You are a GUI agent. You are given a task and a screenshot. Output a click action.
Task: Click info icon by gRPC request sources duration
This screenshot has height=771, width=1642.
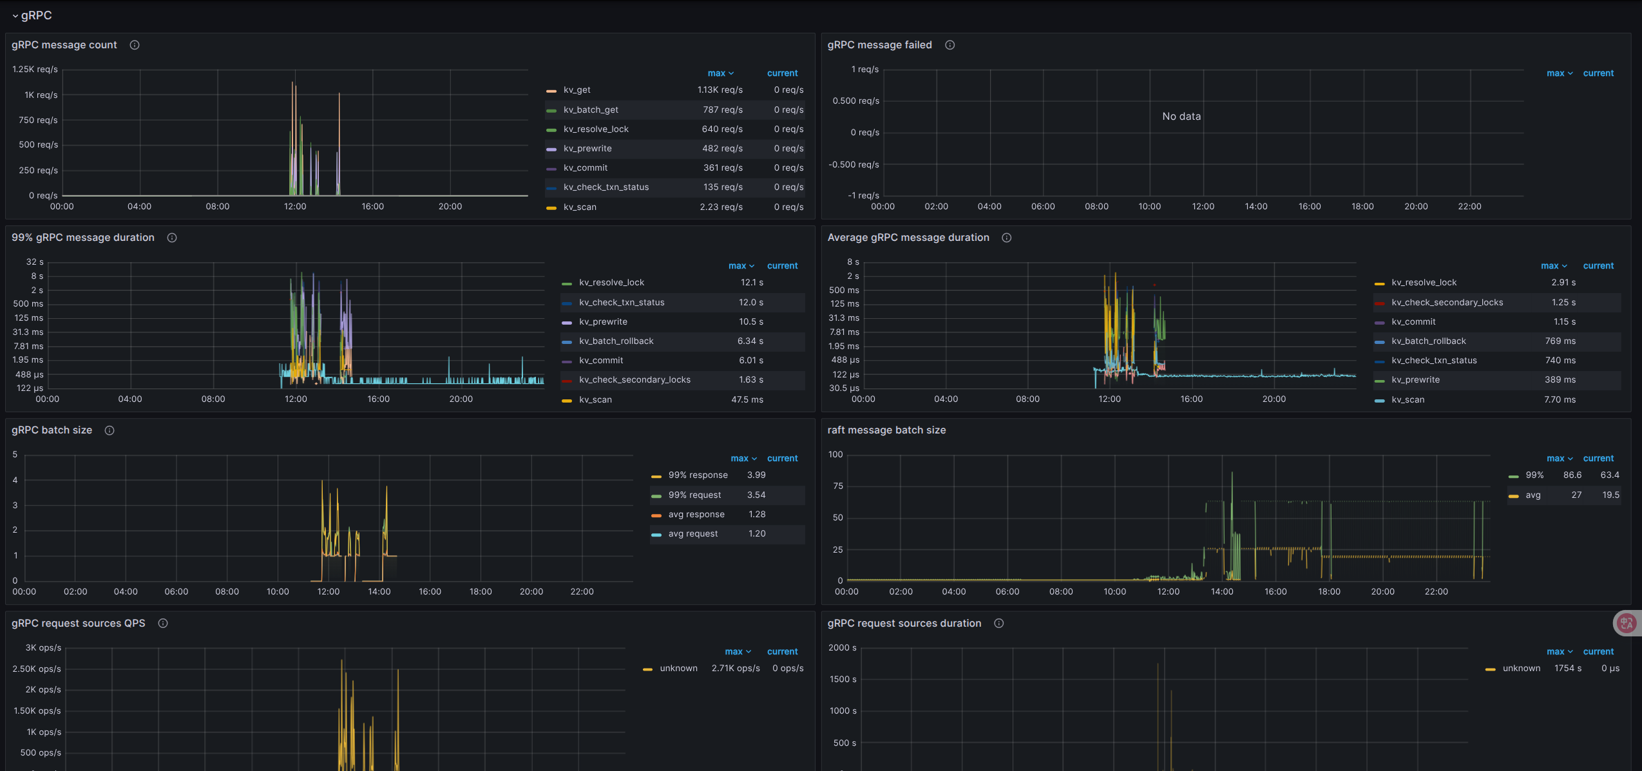coord(999,623)
